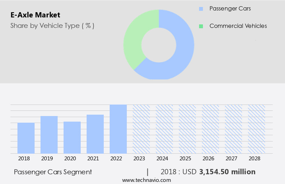Click the Passenger Cars Segment caption
The image size is (285, 184).
click(53, 172)
